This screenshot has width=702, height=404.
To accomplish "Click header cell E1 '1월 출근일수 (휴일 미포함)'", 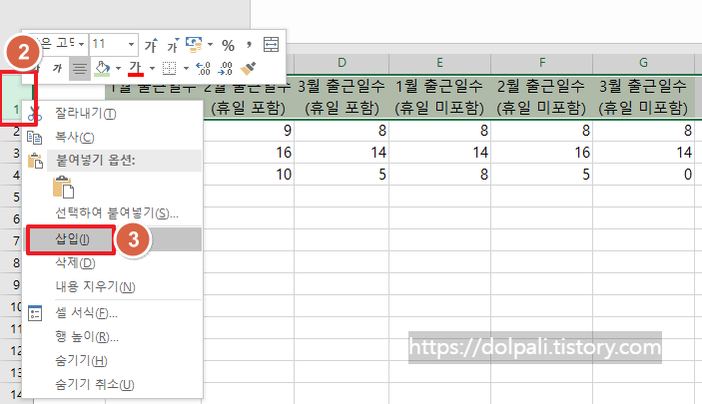I will point(439,97).
